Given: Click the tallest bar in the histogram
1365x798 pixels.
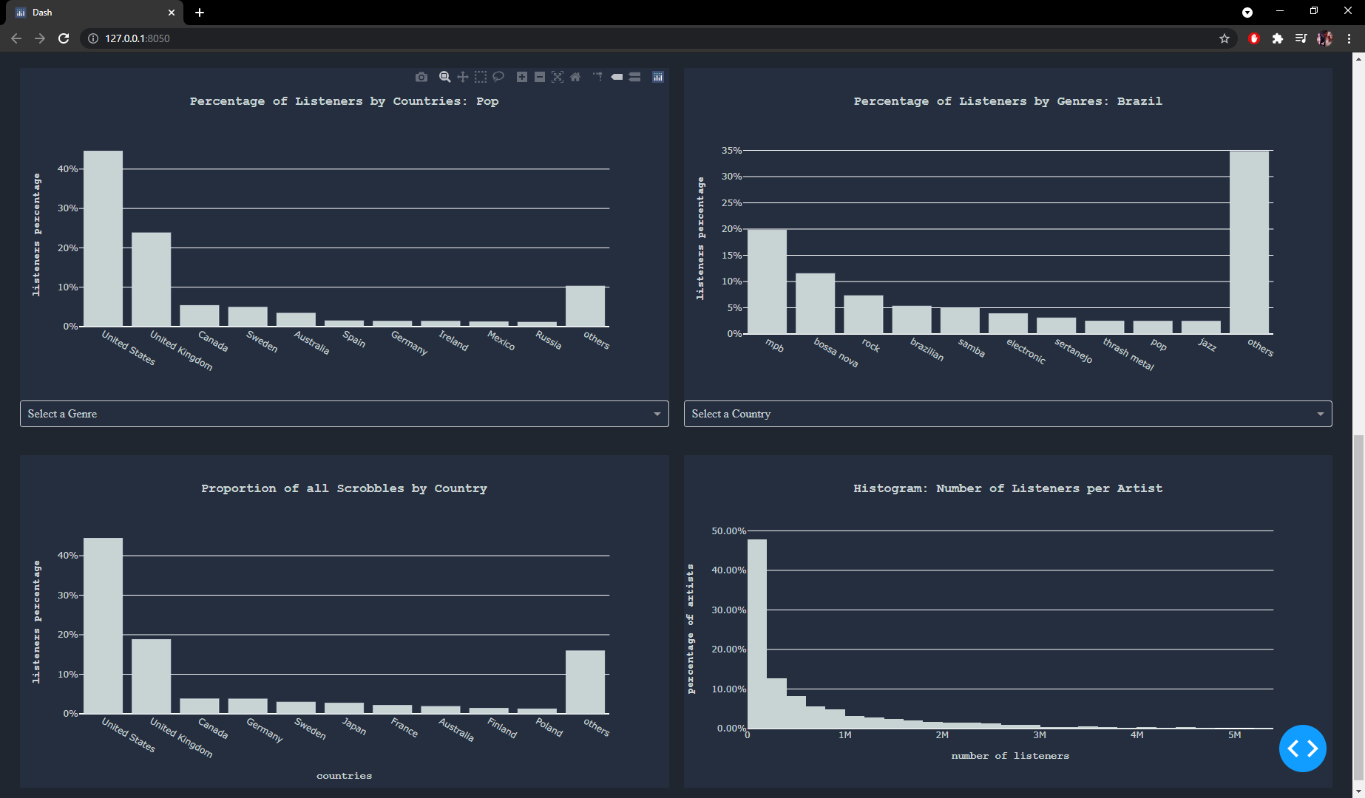Looking at the screenshot, I should 757,634.
